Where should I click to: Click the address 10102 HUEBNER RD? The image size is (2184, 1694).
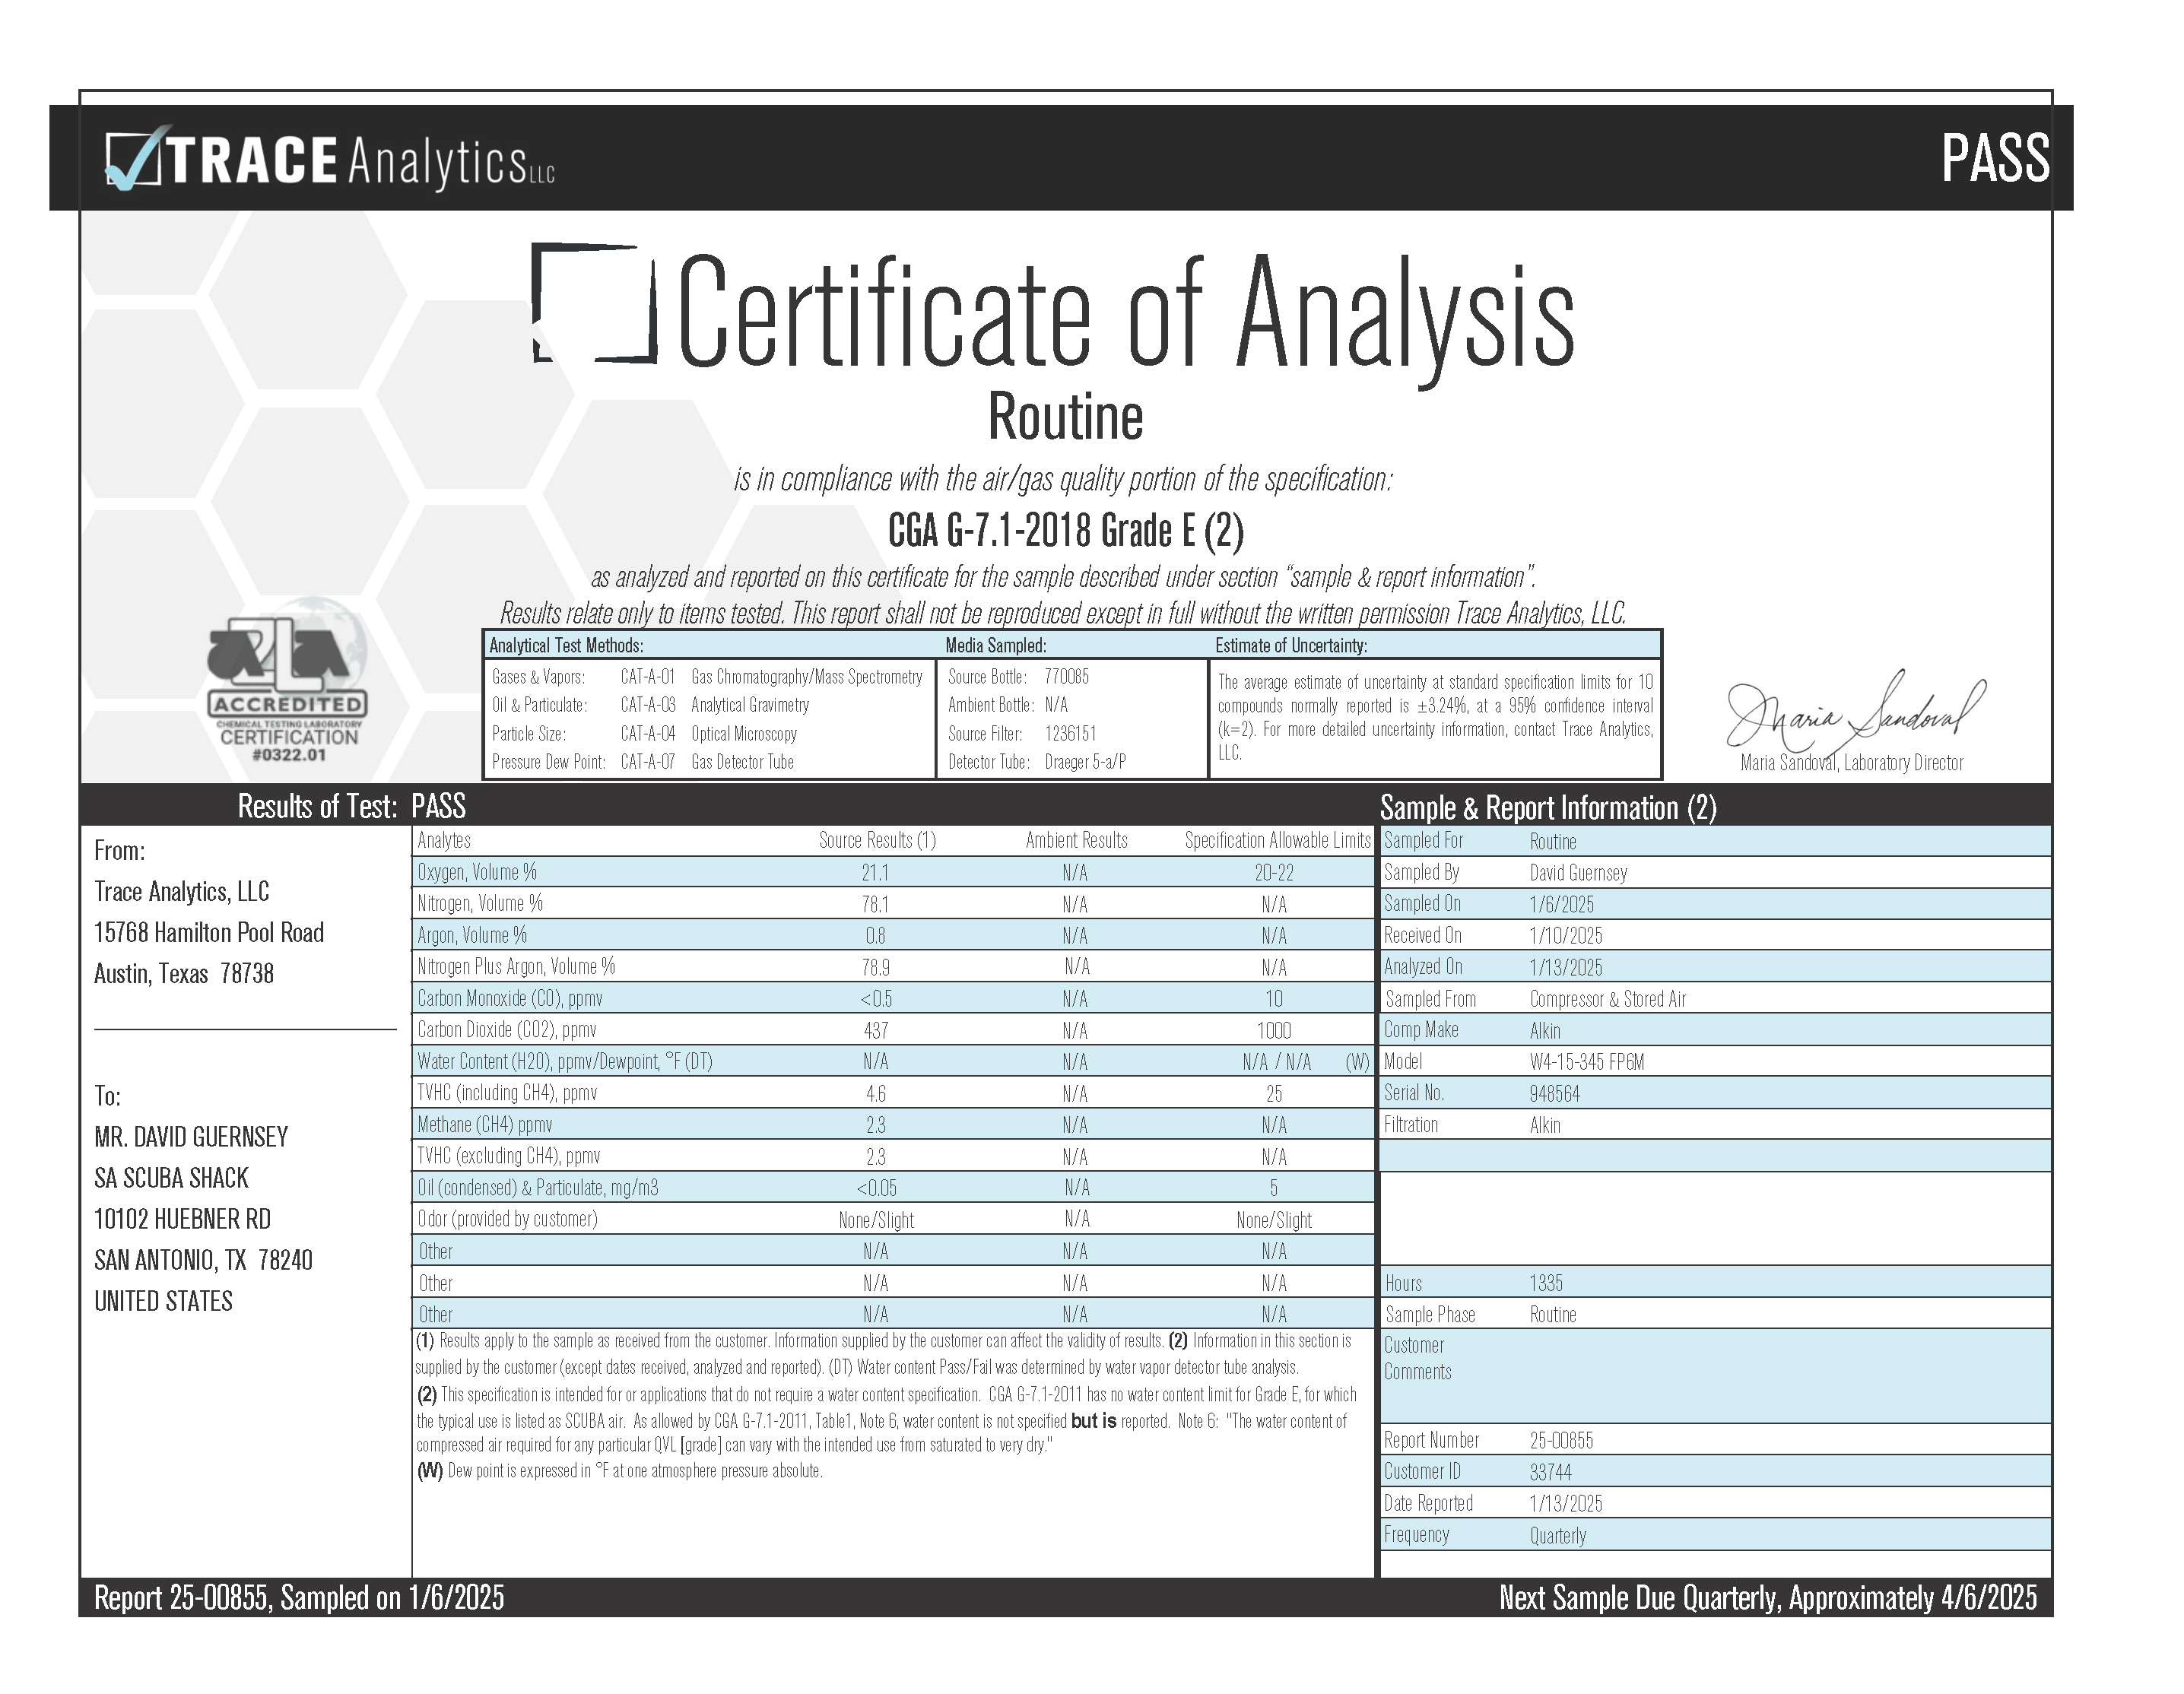[182, 1219]
